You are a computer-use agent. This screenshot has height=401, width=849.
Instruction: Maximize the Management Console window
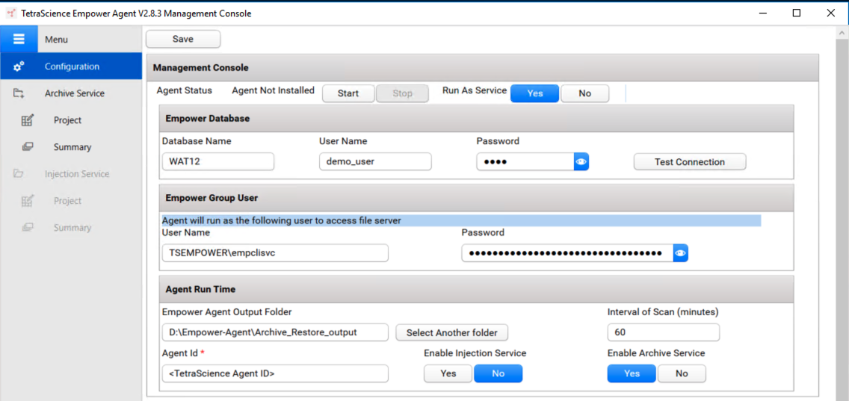point(797,13)
